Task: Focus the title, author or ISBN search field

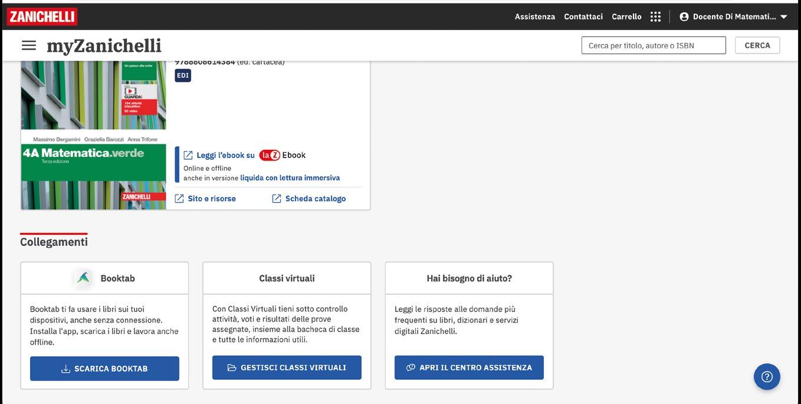Action: (x=653, y=45)
